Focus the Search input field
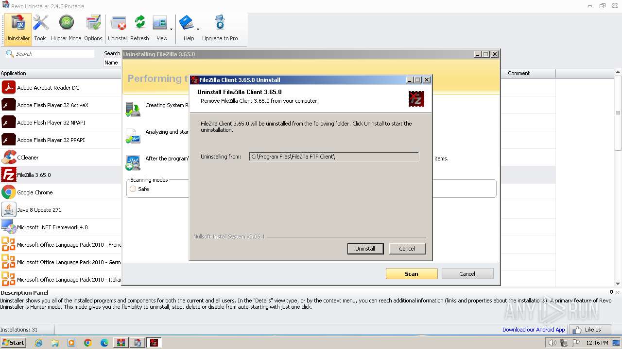The height and width of the screenshot is (349, 622). coord(54,54)
